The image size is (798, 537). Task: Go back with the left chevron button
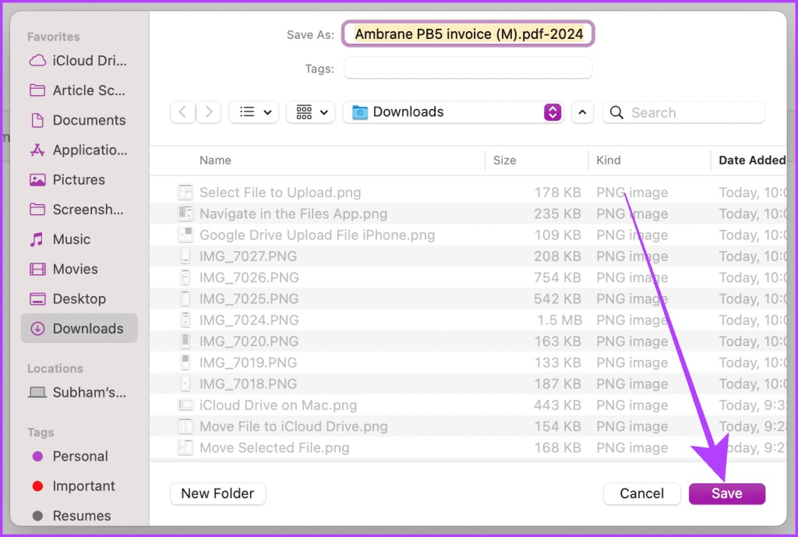tap(182, 112)
